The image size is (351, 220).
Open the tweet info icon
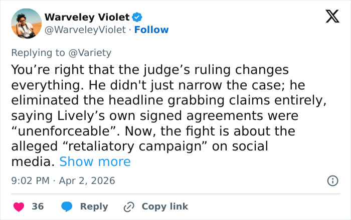[332, 181]
